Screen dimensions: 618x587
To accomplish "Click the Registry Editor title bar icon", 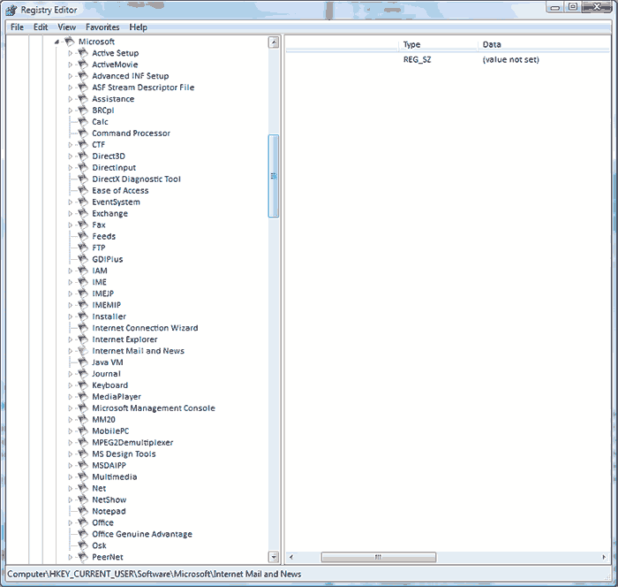I will tap(11, 10).
